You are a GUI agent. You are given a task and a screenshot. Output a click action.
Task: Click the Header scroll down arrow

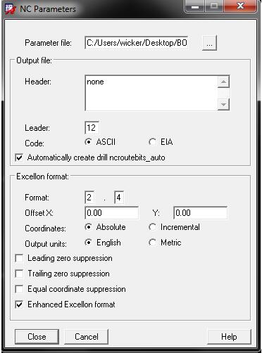coord(223,104)
